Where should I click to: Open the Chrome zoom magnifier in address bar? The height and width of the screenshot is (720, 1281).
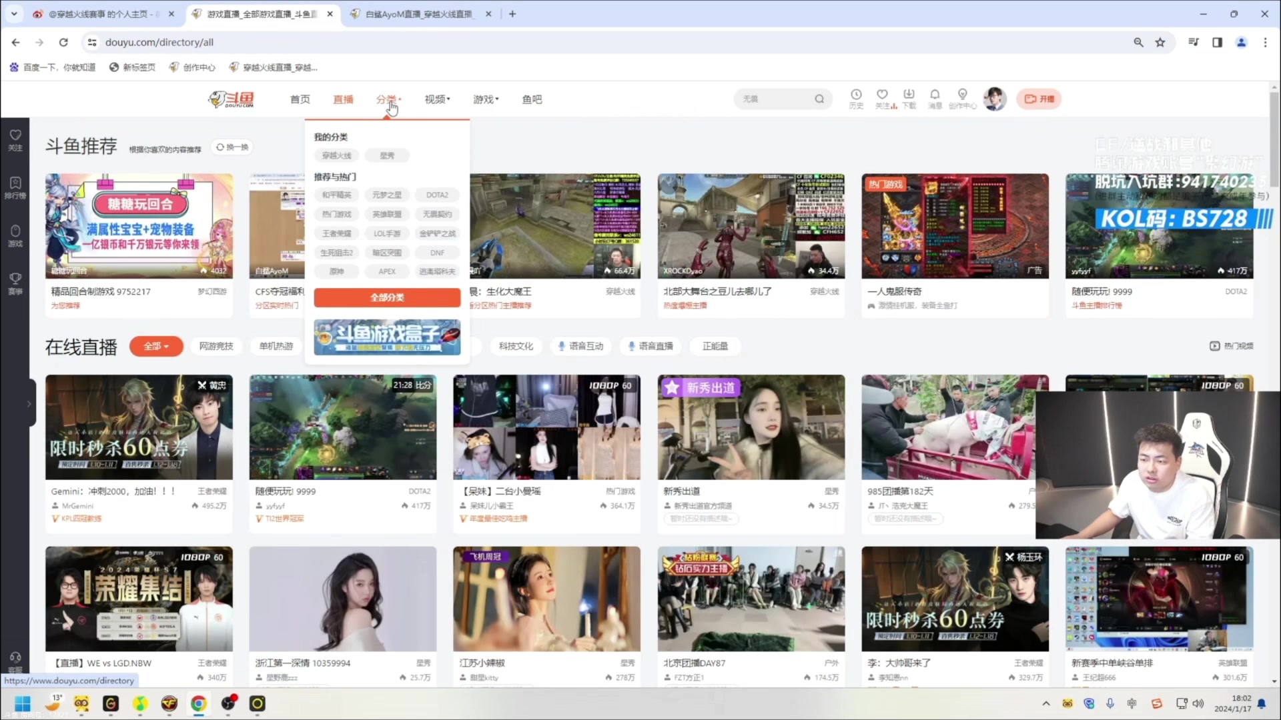point(1138,42)
